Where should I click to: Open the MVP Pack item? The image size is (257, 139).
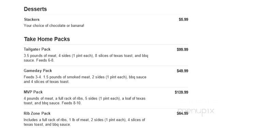click(33, 92)
